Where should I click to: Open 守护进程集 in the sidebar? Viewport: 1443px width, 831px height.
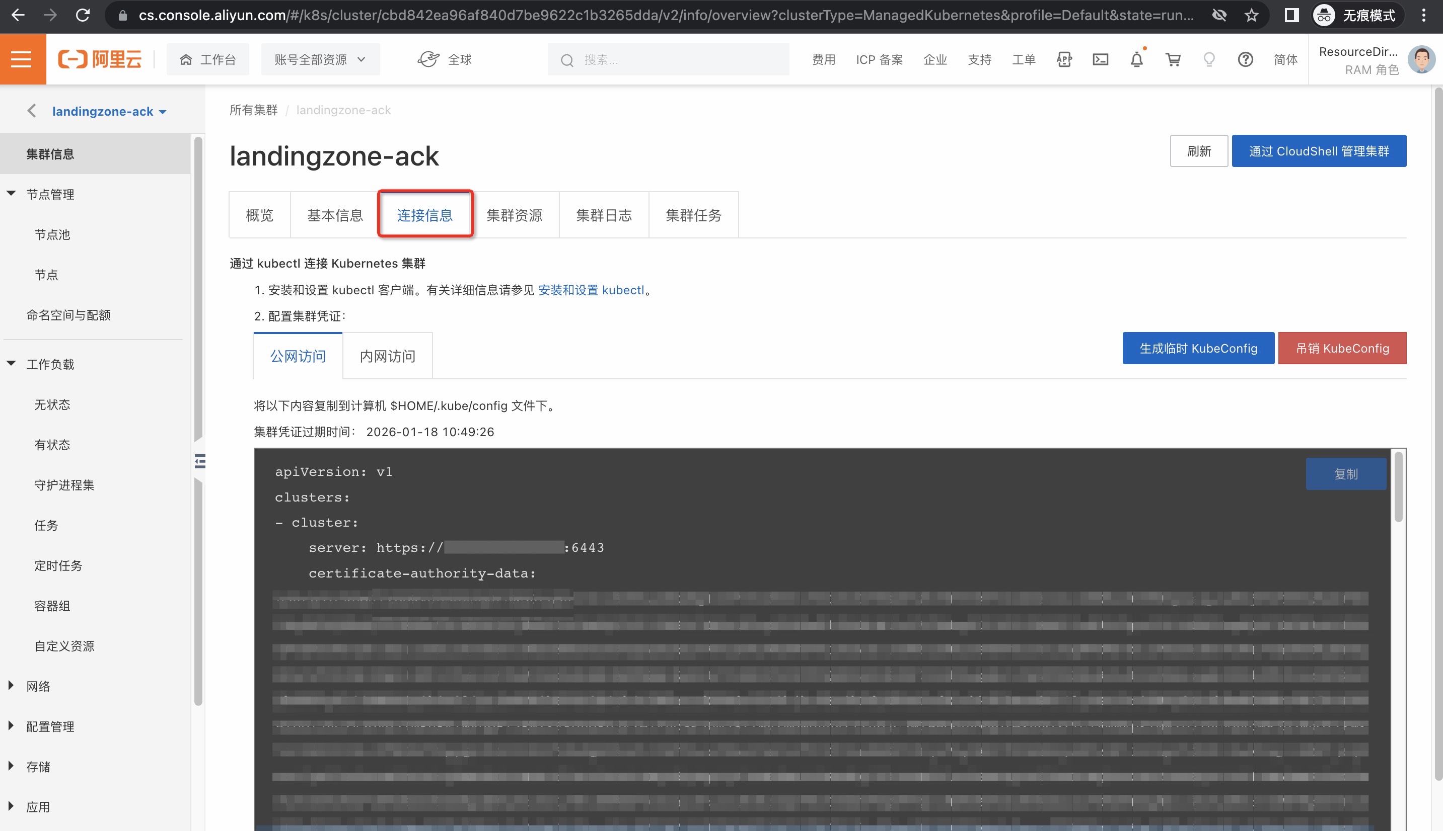[64, 485]
